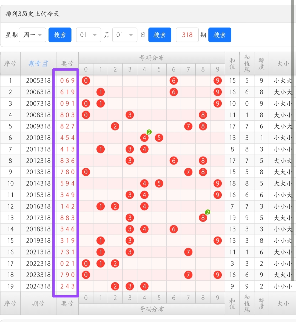Click the red ball 2 in row 2024318

coord(115,286)
